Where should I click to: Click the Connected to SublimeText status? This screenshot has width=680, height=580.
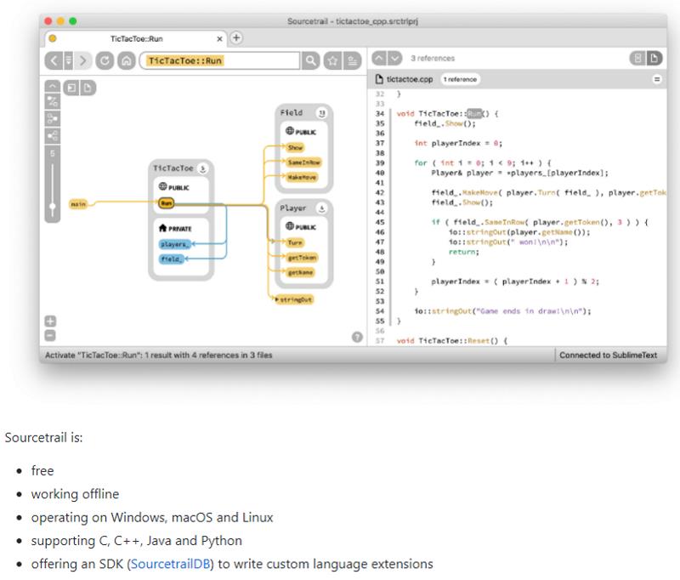(608, 355)
